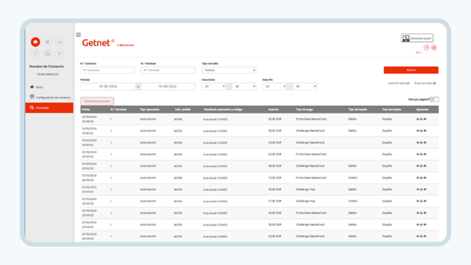Click the ¿Necesitas ayuda? button

click(x=417, y=38)
